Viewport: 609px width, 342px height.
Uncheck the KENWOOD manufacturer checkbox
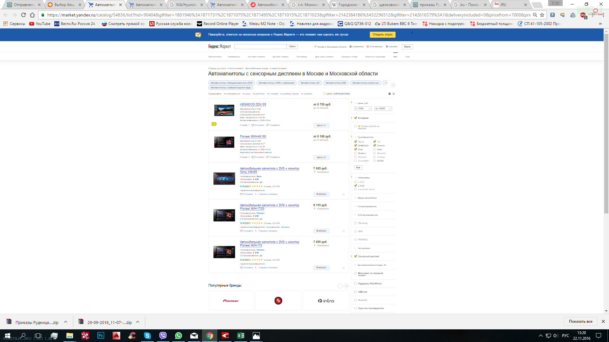(x=356, y=146)
